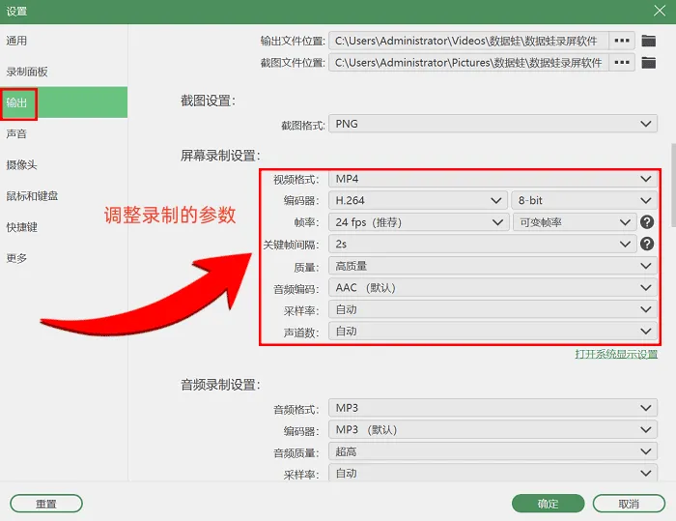Image resolution: width=676 pixels, height=521 pixels.
Task: Expand the 音频质量 超高 dropdown
Action: (493, 451)
